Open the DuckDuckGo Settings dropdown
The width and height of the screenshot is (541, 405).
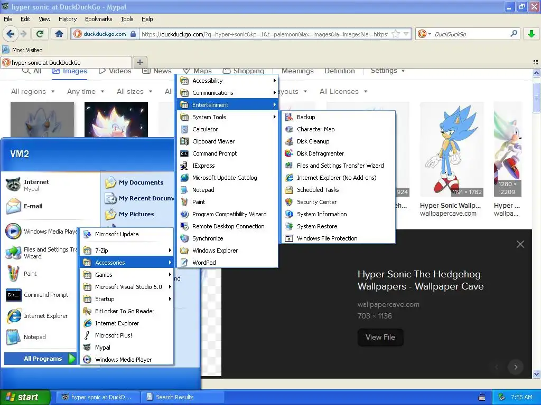pyautogui.click(x=387, y=71)
